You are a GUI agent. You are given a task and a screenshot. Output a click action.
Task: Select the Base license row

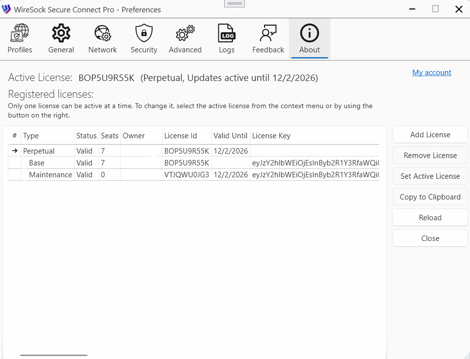(x=37, y=163)
